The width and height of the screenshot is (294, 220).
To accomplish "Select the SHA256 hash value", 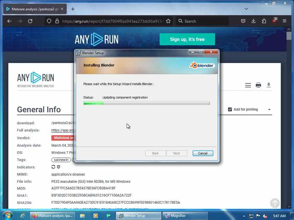I will (x=116, y=203).
